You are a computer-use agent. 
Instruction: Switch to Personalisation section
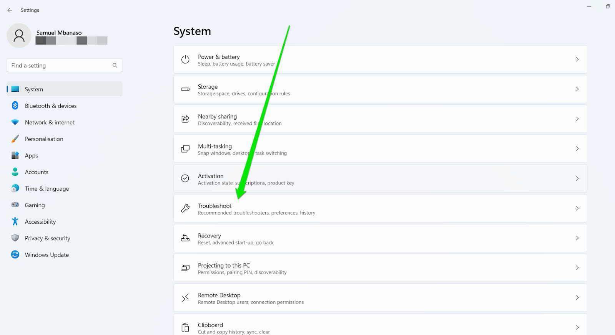point(44,139)
